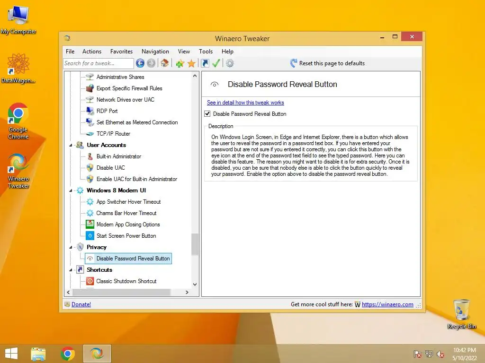The width and height of the screenshot is (485, 363).
Task: Click the Disable UAC shield icon
Action: [x=90, y=168]
